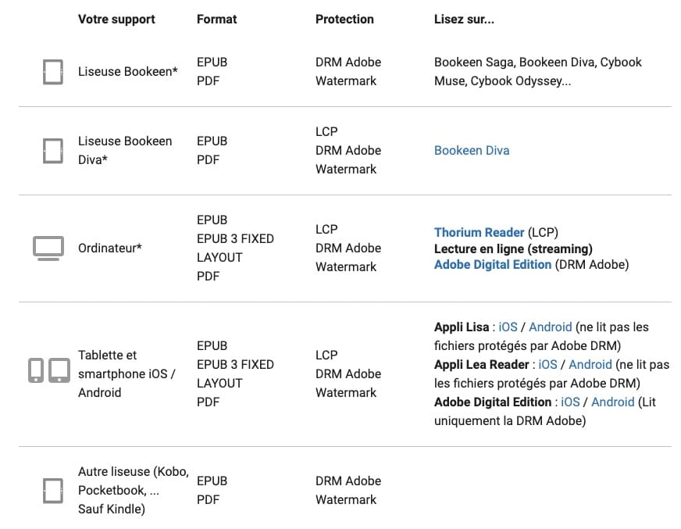Open the Appli Lea Reader iOS link
Viewport: 681px width, 529px height.
(x=547, y=364)
